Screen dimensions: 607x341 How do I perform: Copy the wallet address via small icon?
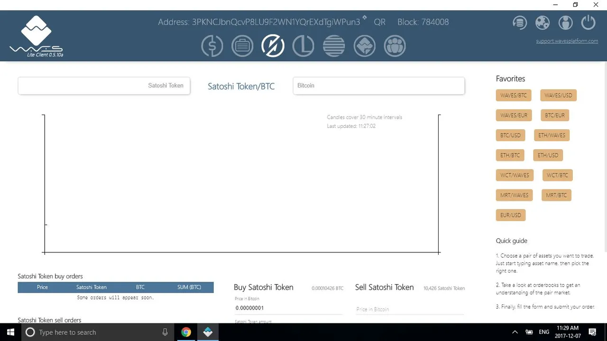365,18
